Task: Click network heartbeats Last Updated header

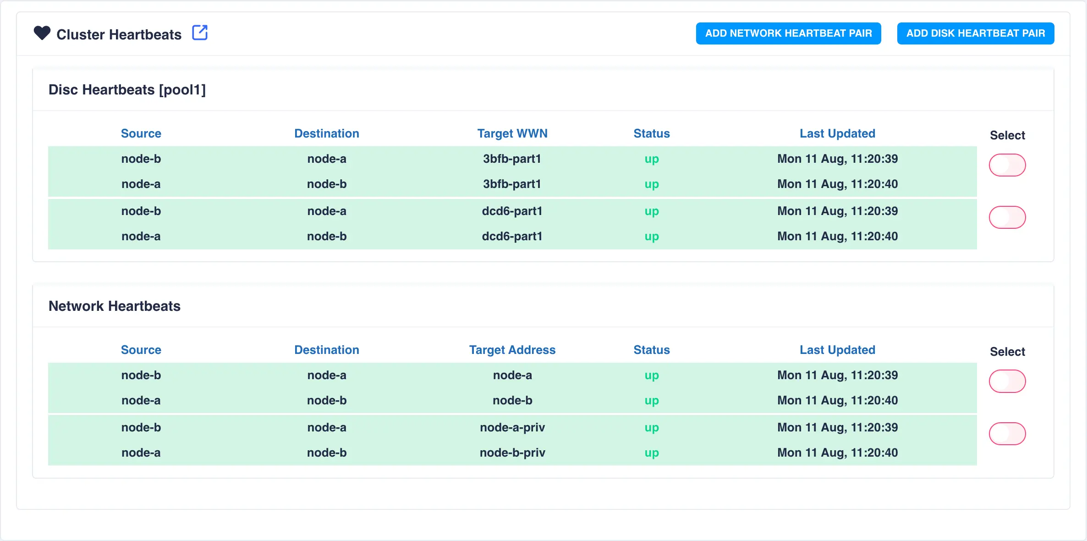Action: (x=837, y=350)
